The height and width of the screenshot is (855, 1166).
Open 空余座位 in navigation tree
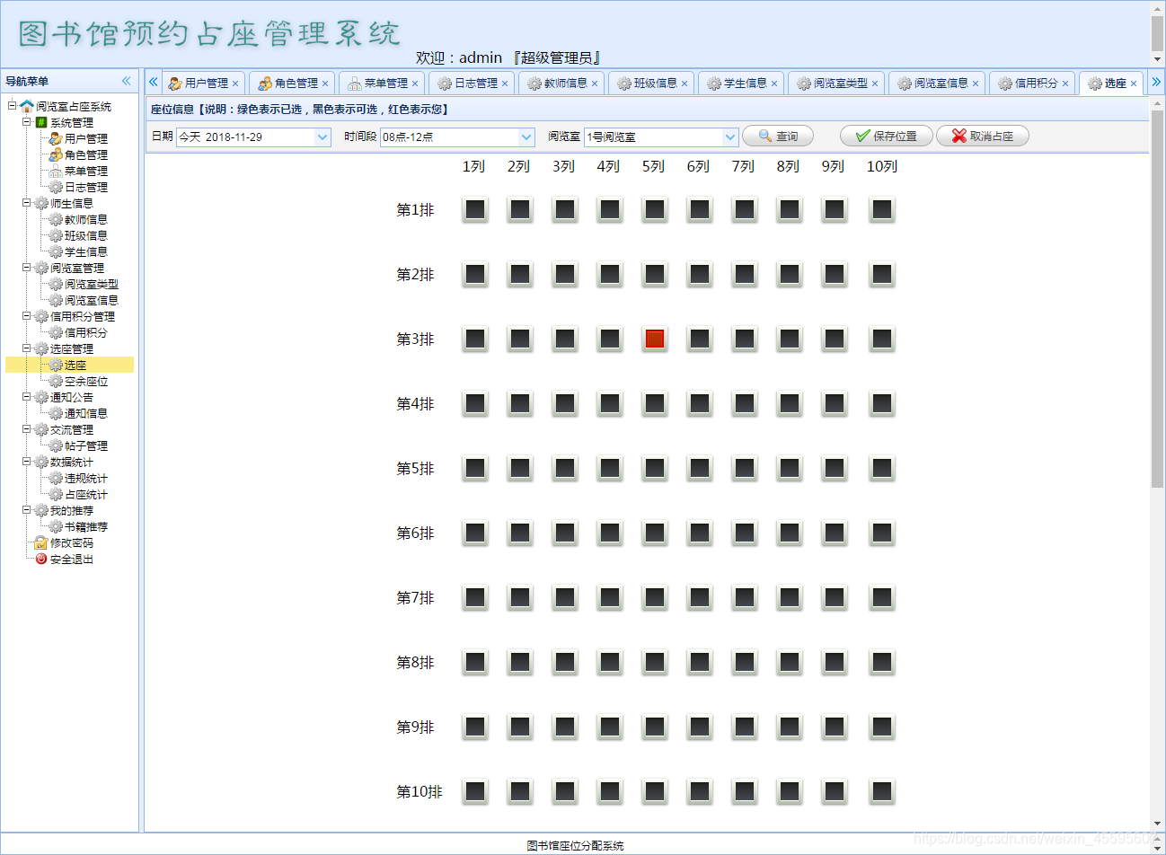pos(85,382)
